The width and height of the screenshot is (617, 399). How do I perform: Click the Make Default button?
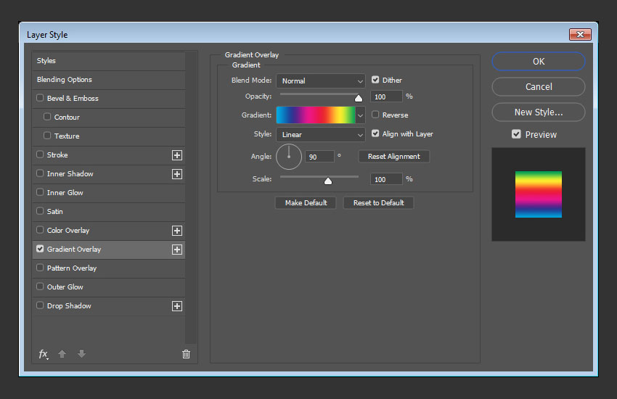click(x=306, y=203)
